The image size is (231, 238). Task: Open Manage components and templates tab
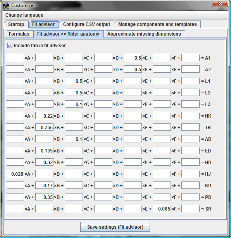[157, 24]
